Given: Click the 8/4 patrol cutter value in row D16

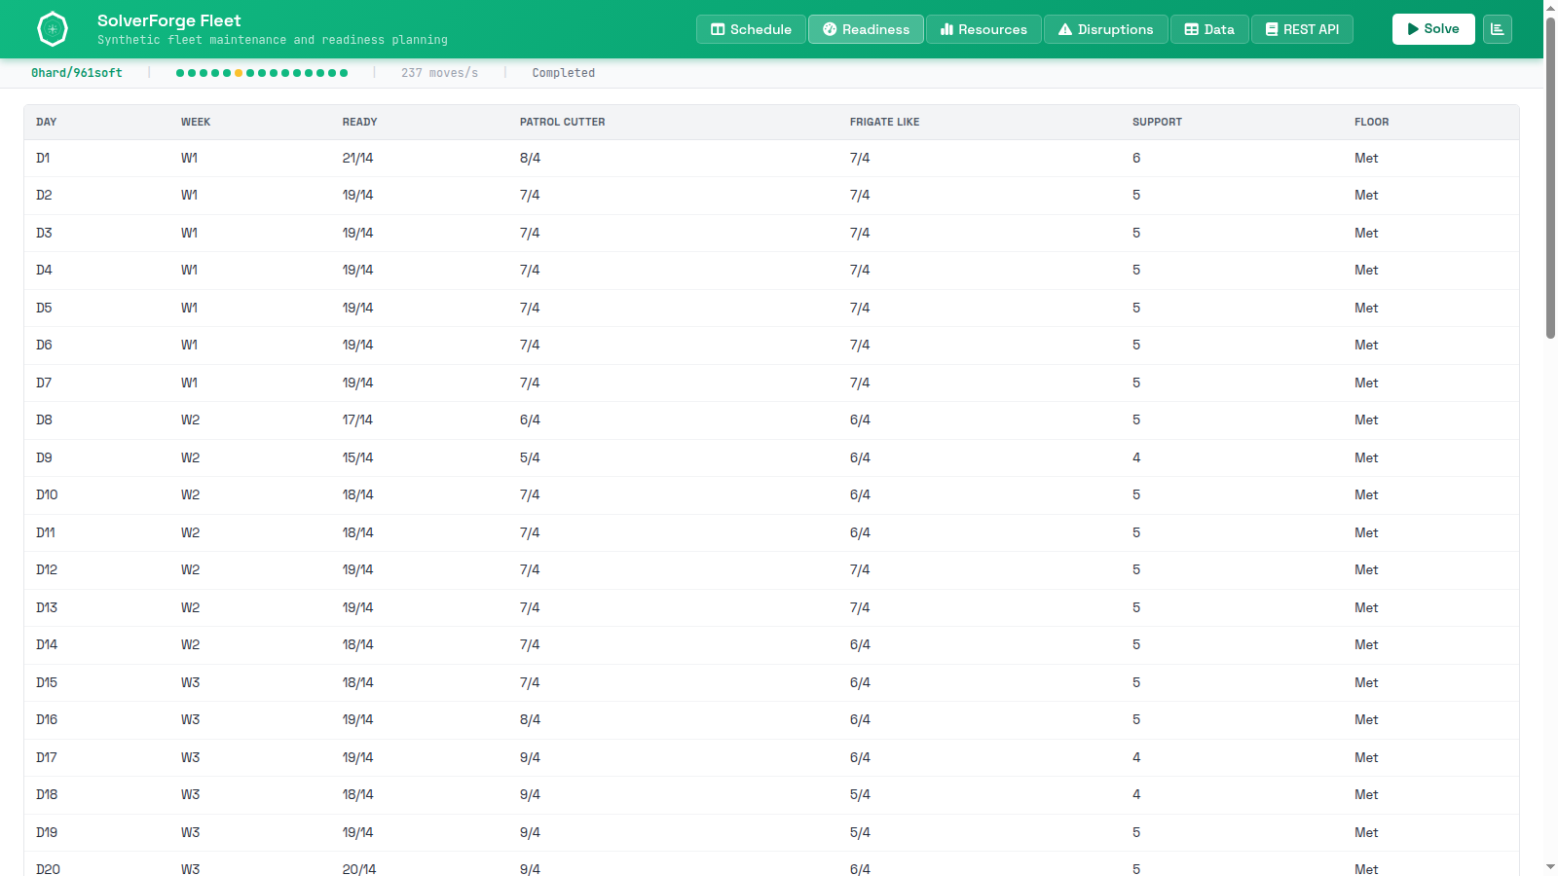Looking at the screenshot, I should click(x=530, y=719).
